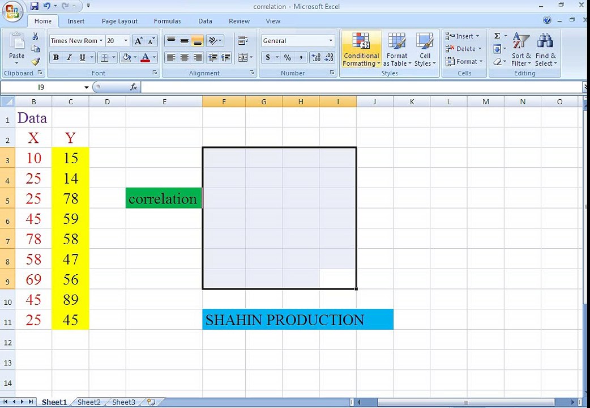Increase font size with Grow Font icon
Screen dimensions: 590x408
pos(138,41)
